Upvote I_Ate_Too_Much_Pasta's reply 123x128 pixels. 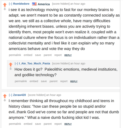pos(11,64)
